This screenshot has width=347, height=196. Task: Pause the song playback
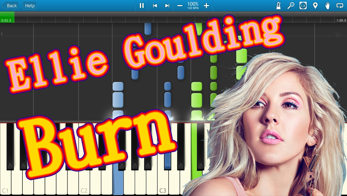(142, 6)
